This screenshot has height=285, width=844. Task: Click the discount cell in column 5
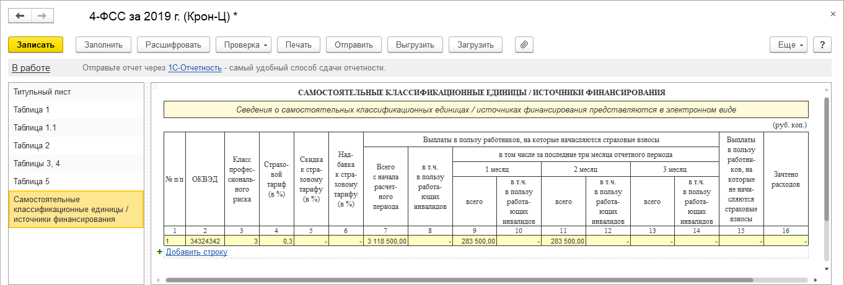click(x=311, y=241)
